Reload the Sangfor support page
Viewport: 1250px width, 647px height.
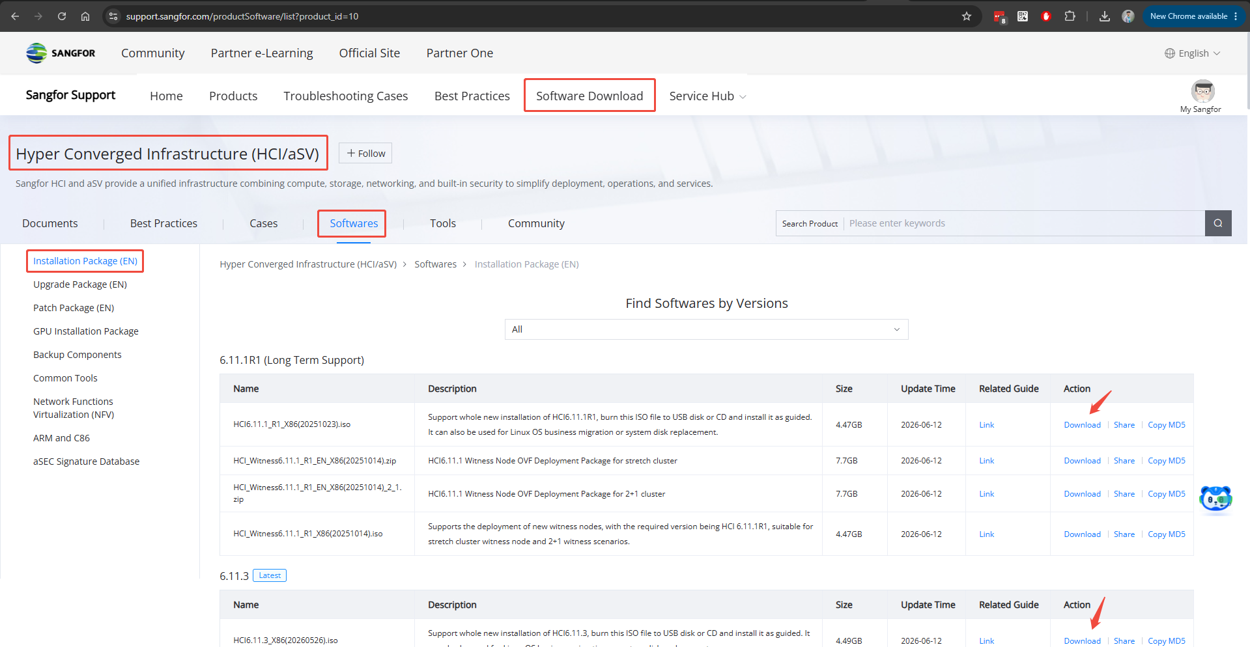[x=62, y=16]
